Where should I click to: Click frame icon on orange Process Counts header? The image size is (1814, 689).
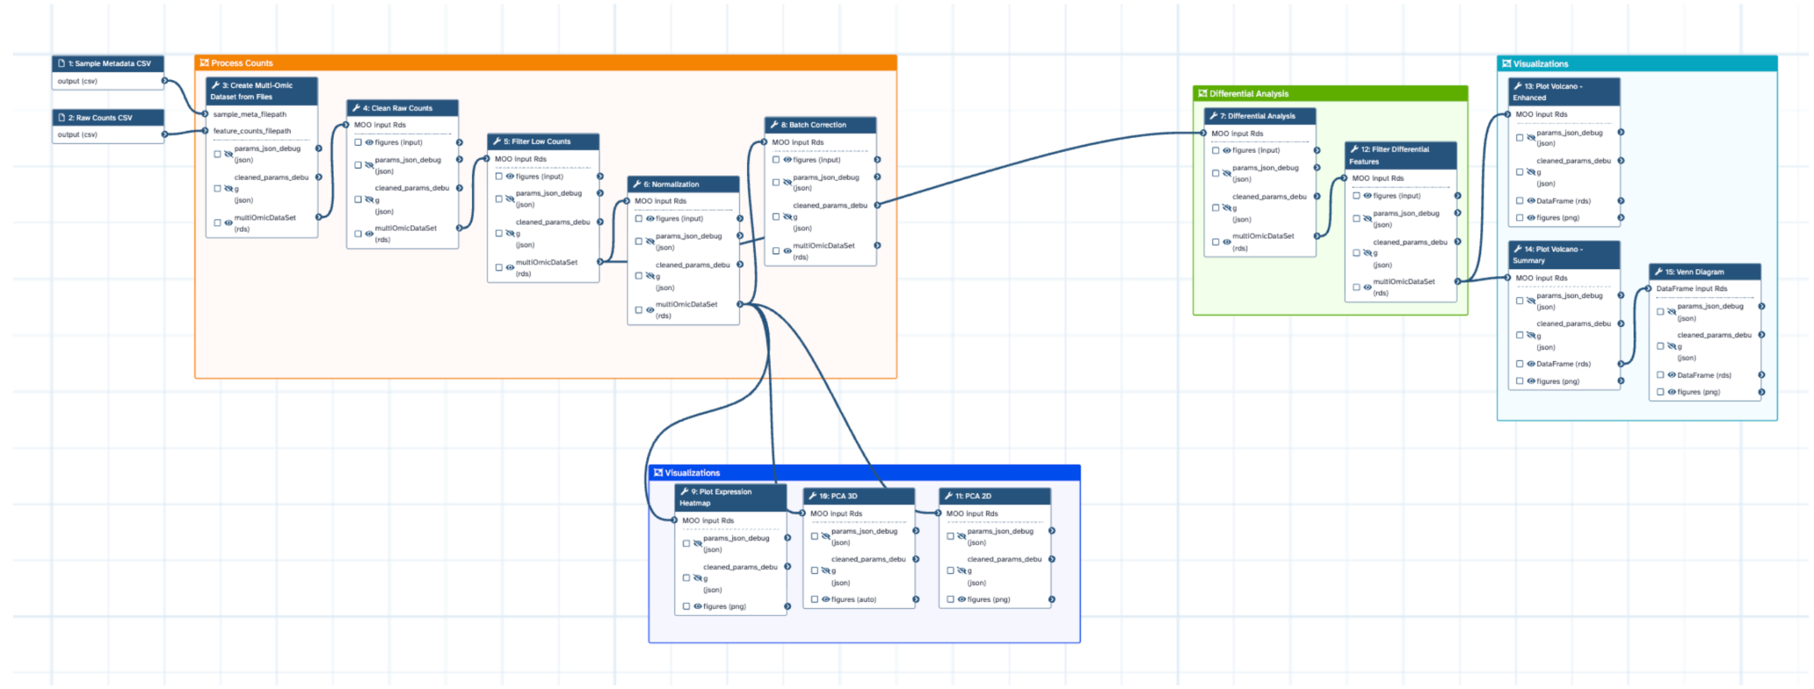click(203, 62)
